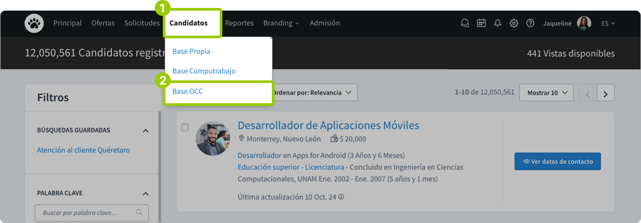Screen dimensions: 641x223
Task: Open the chat messages icon
Action: tap(465, 23)
